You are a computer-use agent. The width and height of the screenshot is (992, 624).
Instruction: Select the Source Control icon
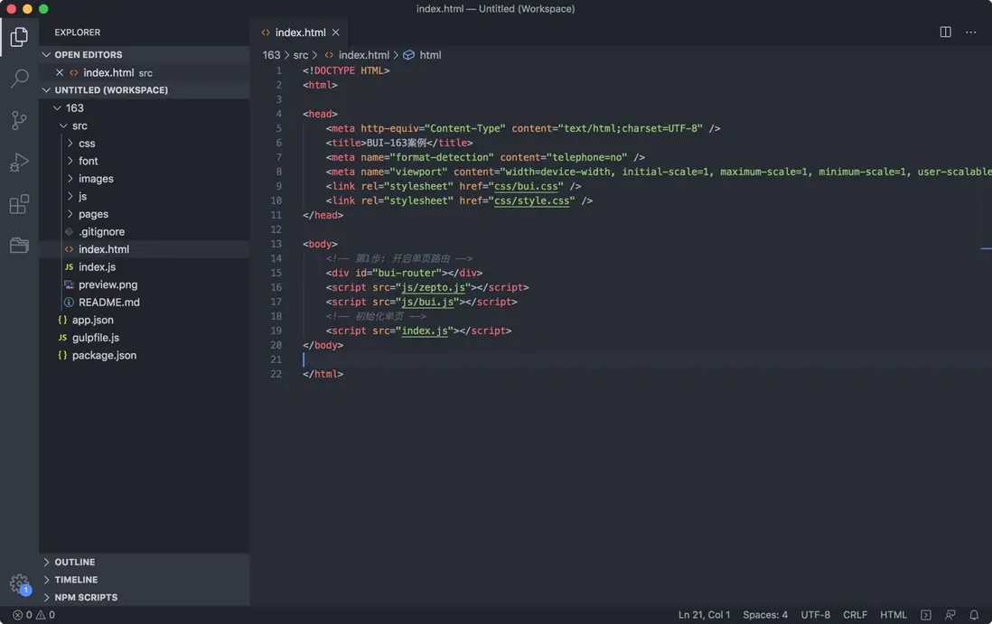(x=19, y=119)
